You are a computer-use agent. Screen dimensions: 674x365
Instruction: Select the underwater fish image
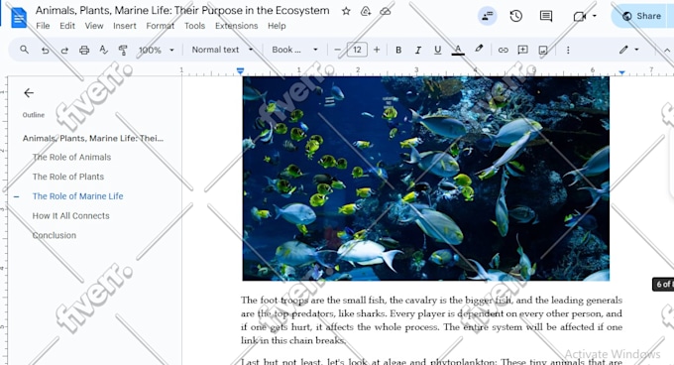pos(425,179)
